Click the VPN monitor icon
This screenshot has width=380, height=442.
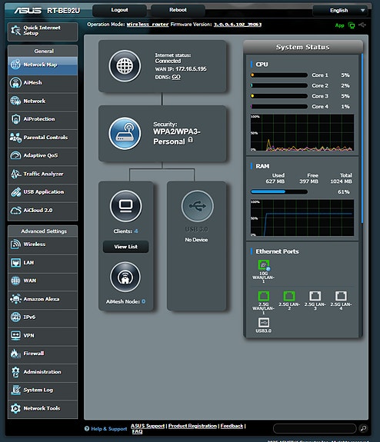(15, 335)
